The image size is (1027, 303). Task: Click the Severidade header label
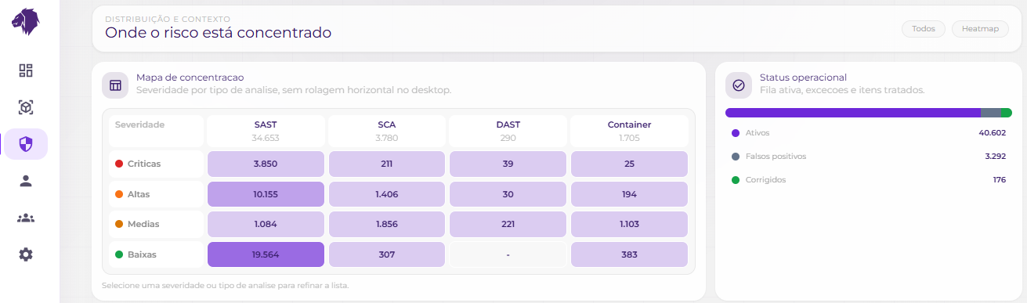click(x=139, y=124)
